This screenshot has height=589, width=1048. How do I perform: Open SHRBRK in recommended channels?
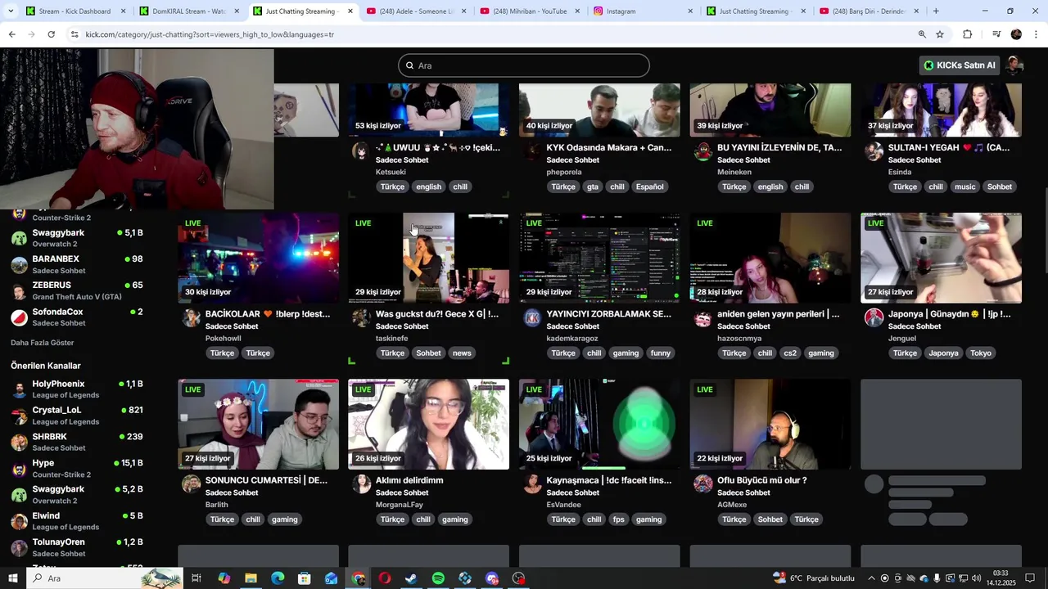77,442
